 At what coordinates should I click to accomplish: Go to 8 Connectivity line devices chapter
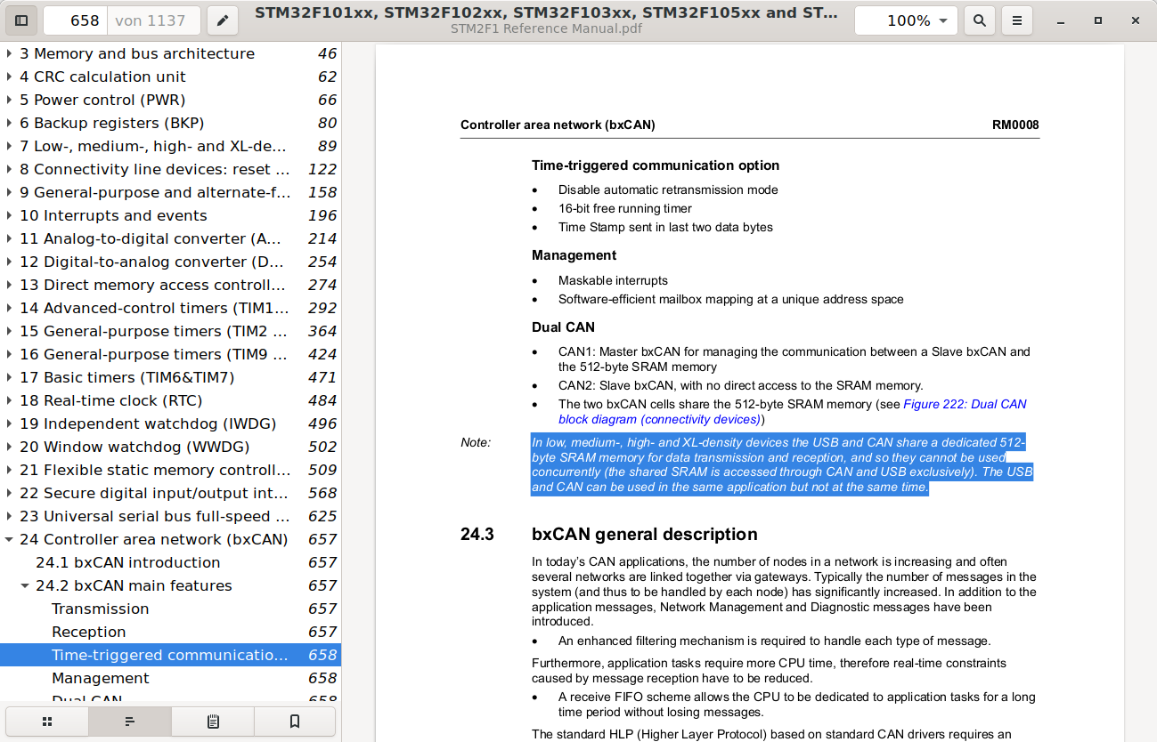coord(170,169)
